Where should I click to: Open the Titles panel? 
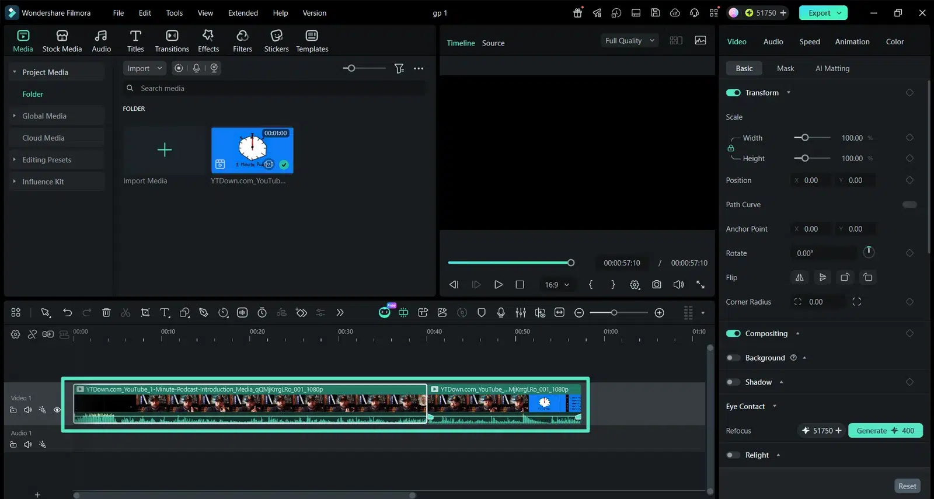click(135, 41)
